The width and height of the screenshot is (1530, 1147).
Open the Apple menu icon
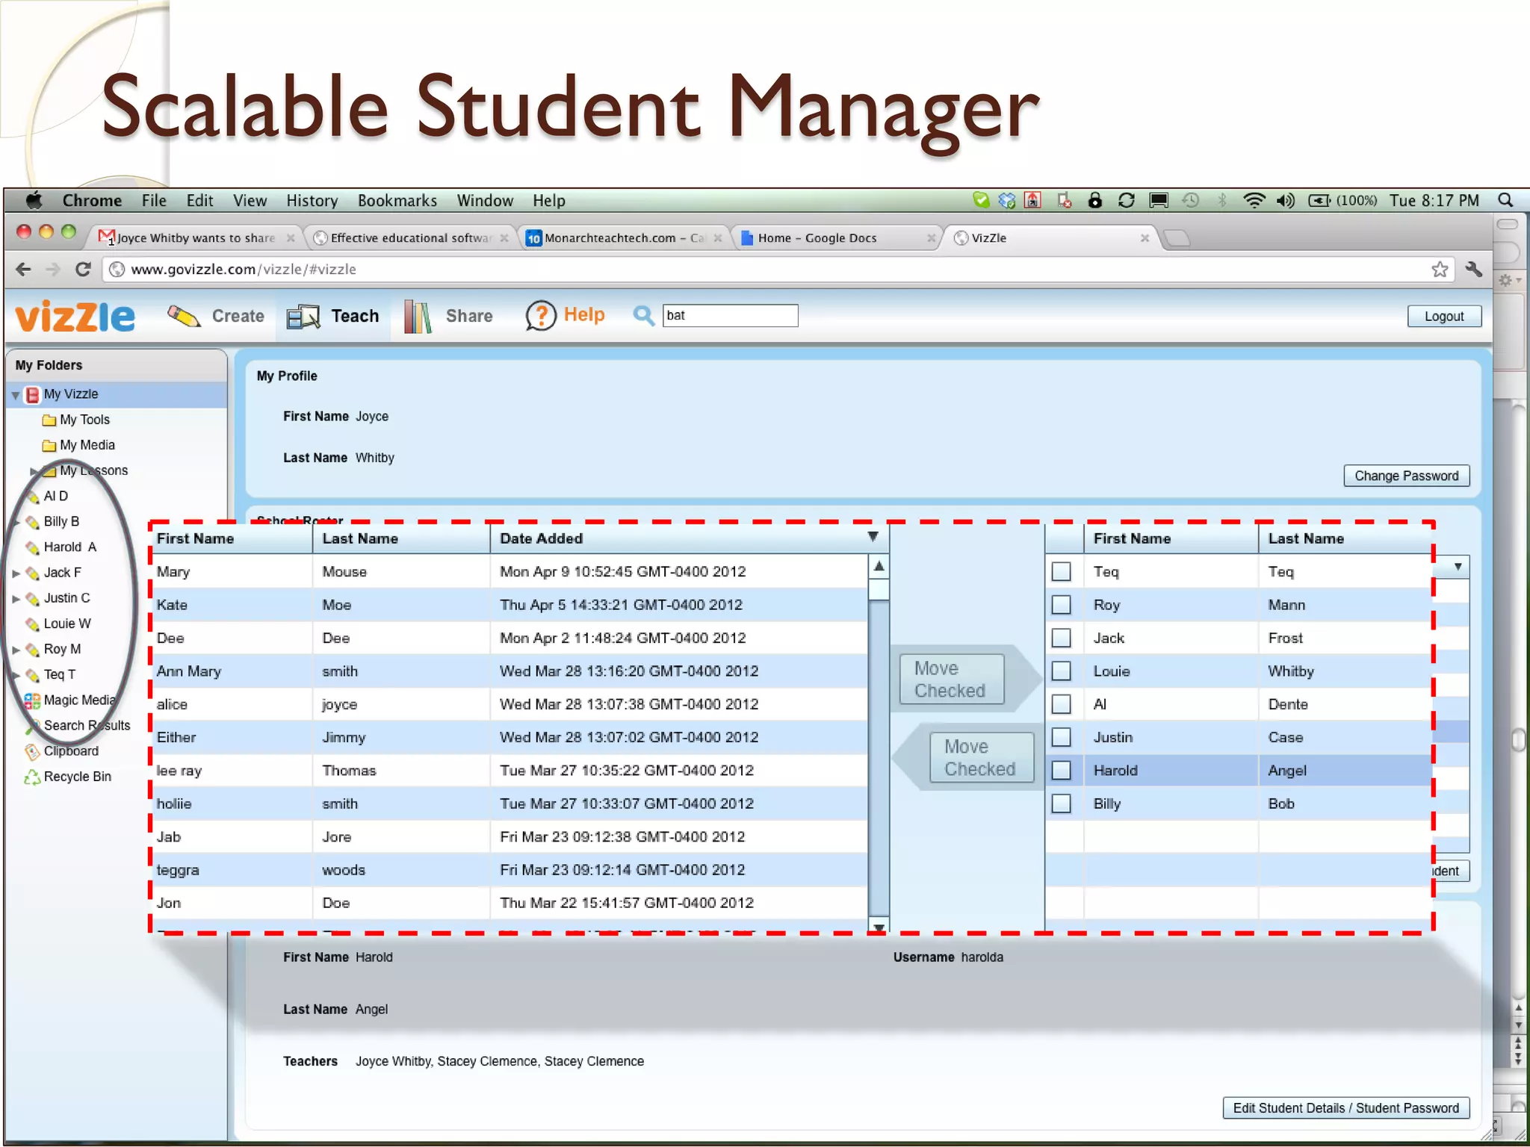pyautogui.click(x=34, y=200)
